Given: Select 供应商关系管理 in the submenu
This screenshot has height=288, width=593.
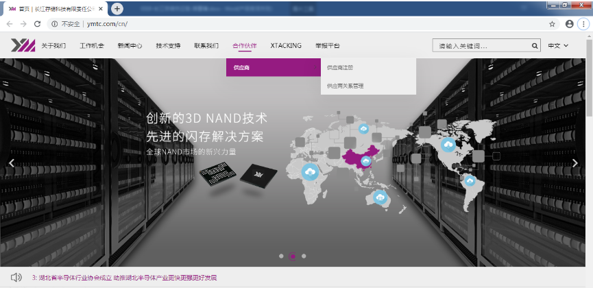Looking at the screenshot, I should (x=346, y=86).
